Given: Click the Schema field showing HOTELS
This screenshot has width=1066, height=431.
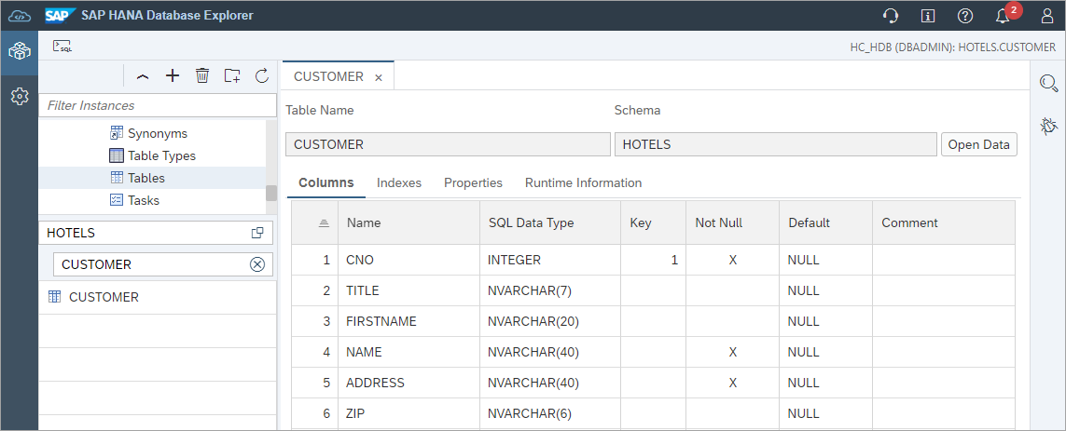Looking at the screenshot, I should coord(776,144).
